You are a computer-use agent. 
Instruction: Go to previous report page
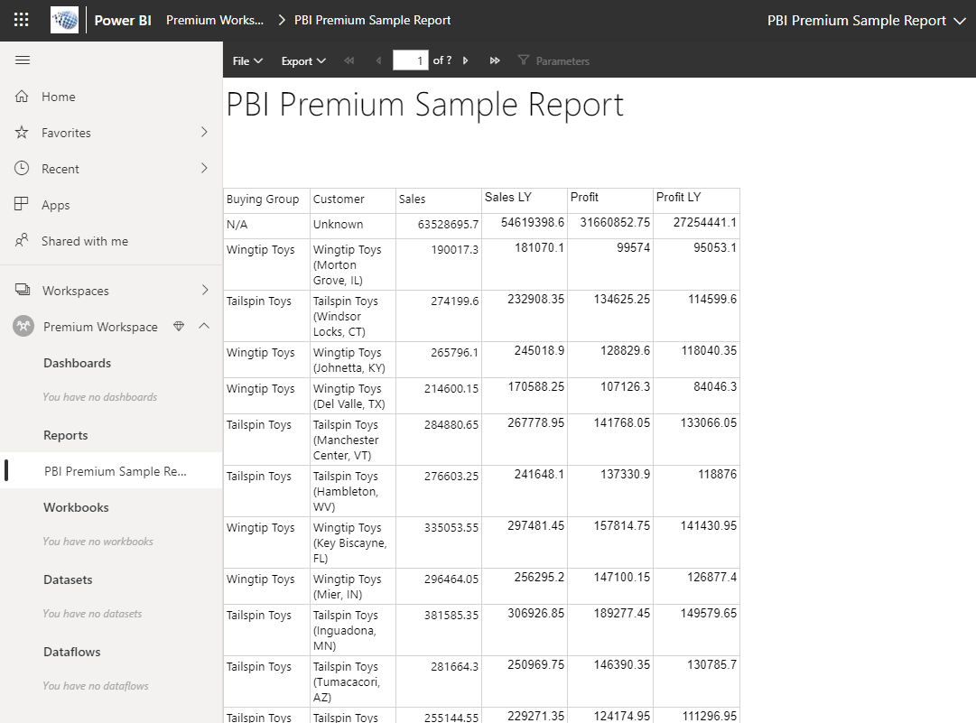coord(378,60)
